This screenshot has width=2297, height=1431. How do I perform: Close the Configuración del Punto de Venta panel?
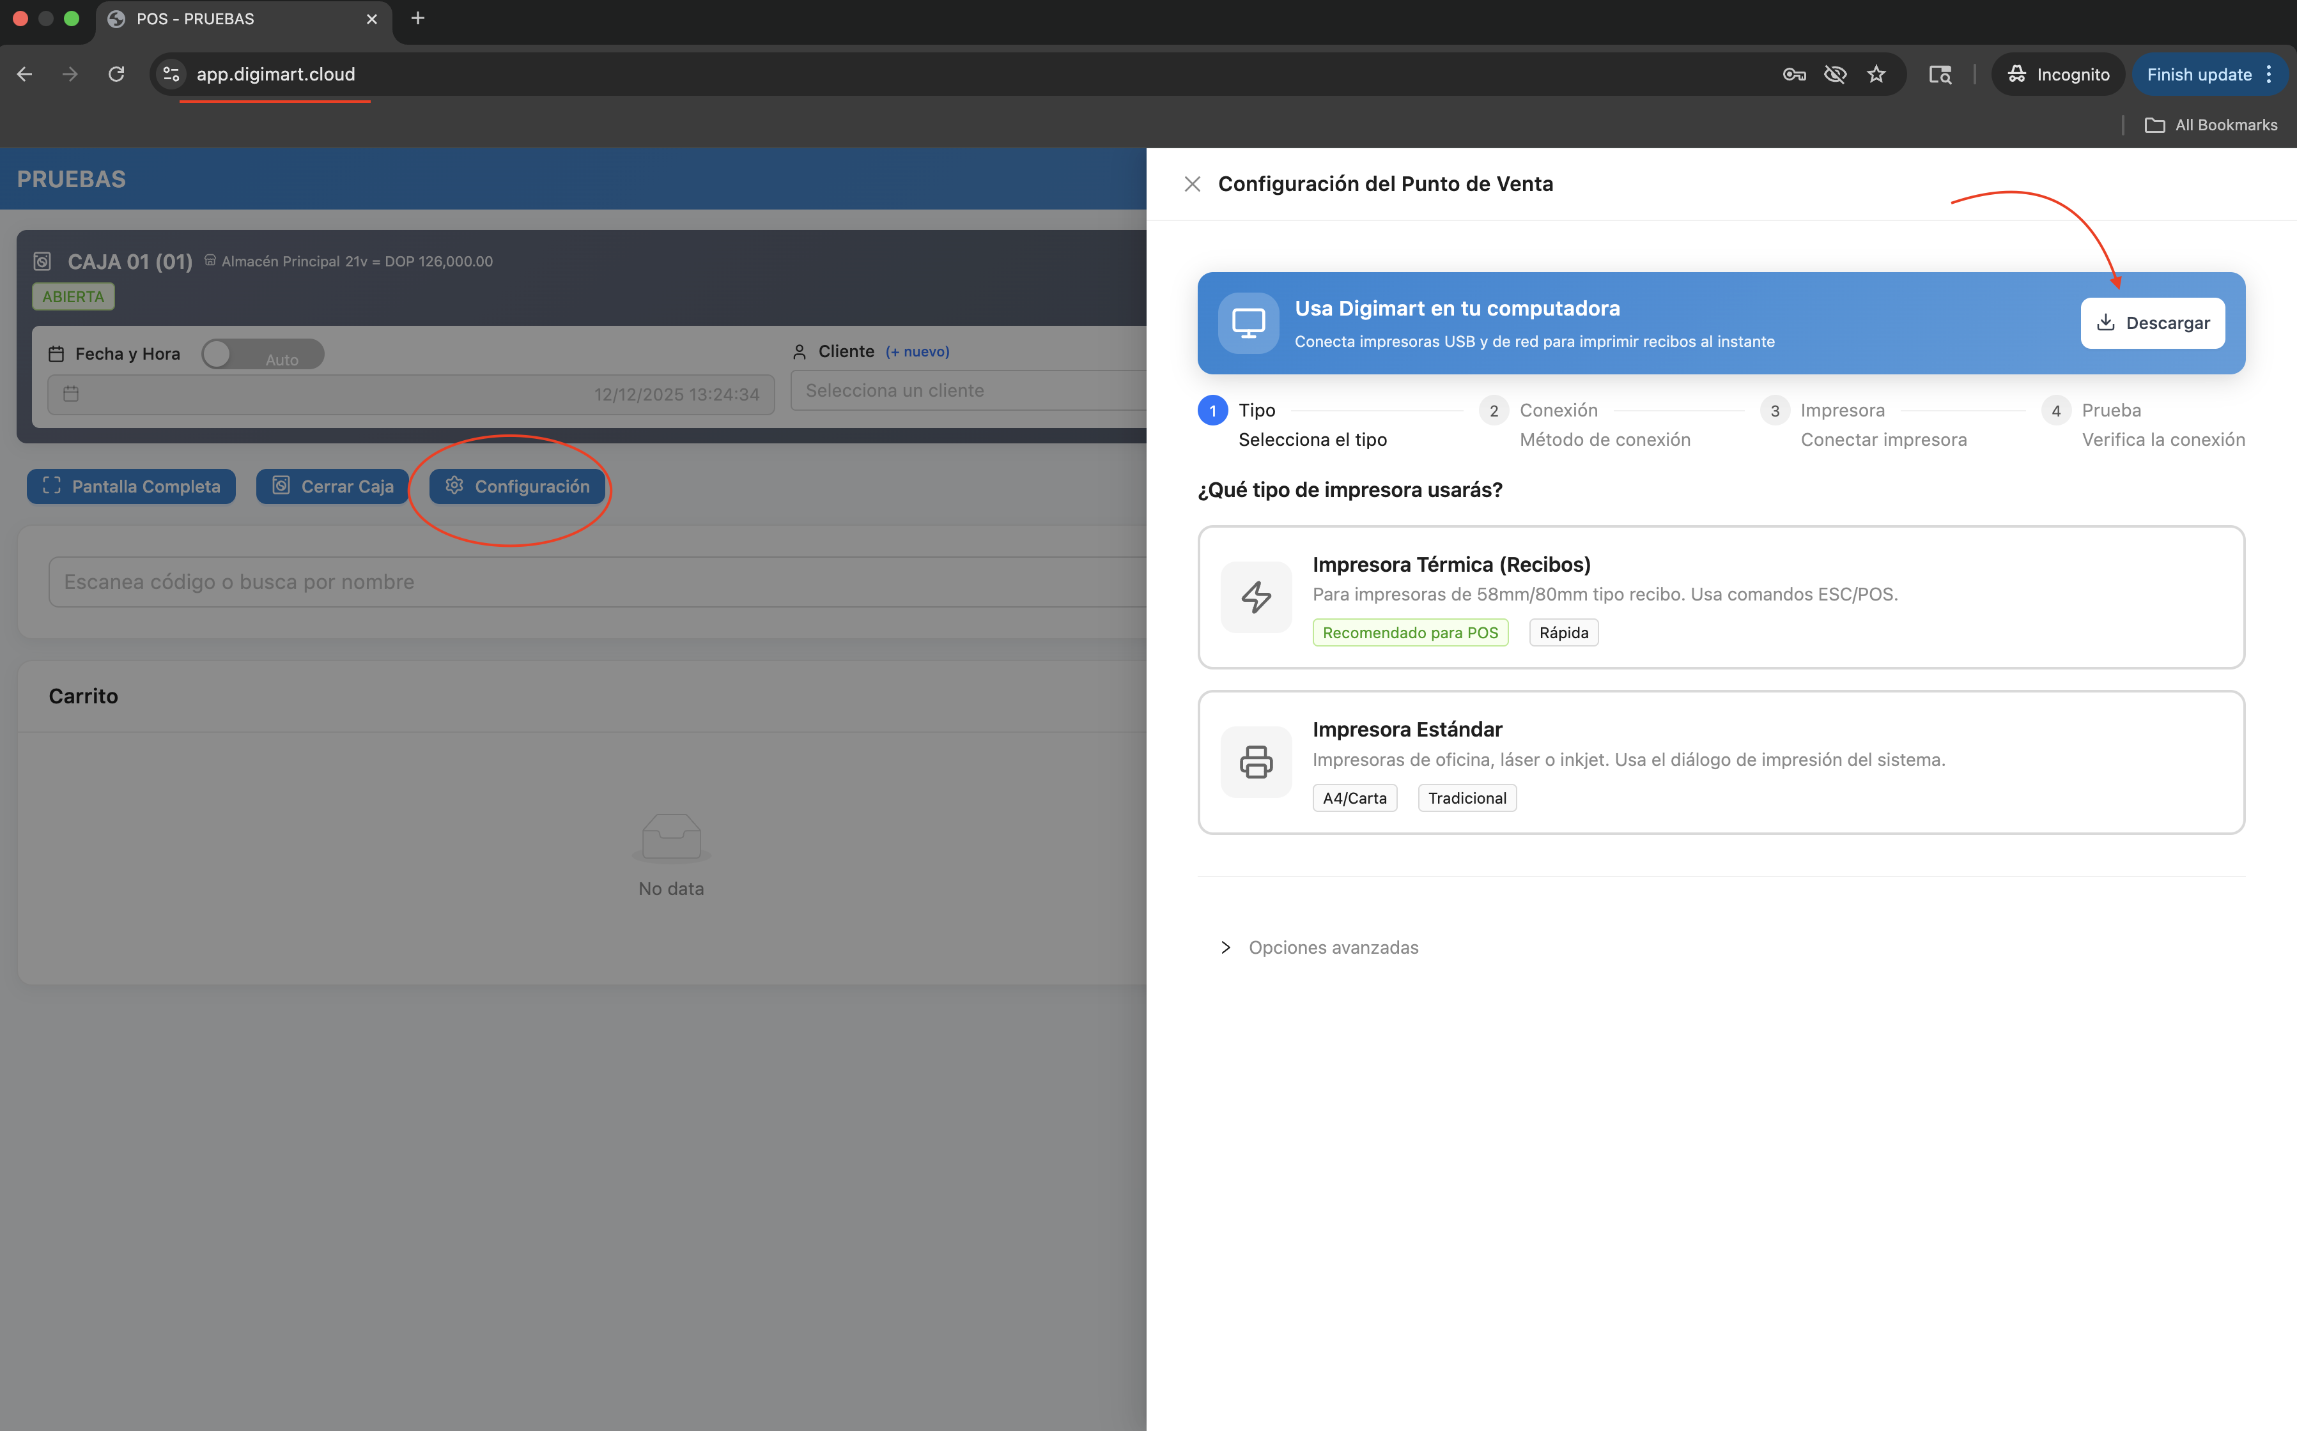pyautogui.click(x=1192, y=183)
